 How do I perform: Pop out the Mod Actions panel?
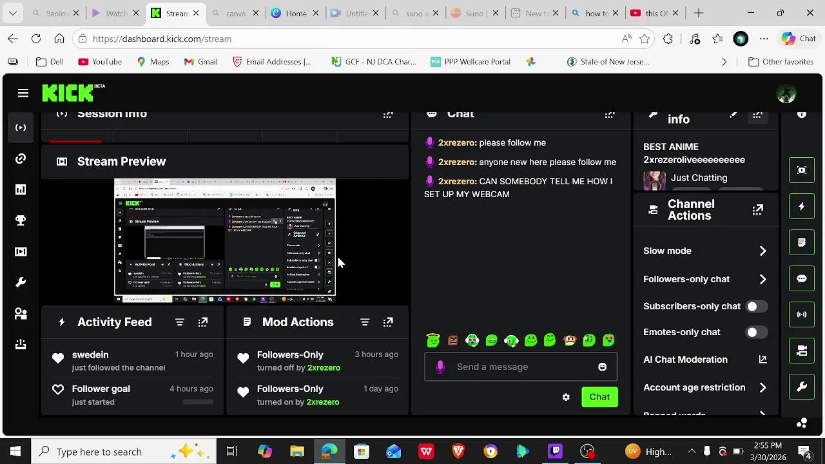click(x=388, y=322)
